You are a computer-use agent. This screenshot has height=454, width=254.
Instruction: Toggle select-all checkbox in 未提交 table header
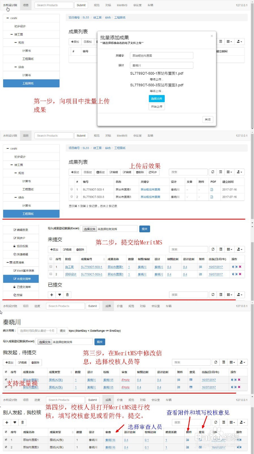(x=51, y=259)
